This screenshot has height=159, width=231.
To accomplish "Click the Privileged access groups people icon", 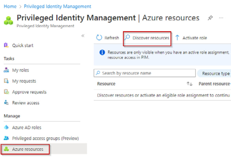I will pyautogui.click(x=6, y=138).
